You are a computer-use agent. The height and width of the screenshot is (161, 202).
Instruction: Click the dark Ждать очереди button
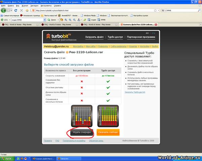(82, 132)
